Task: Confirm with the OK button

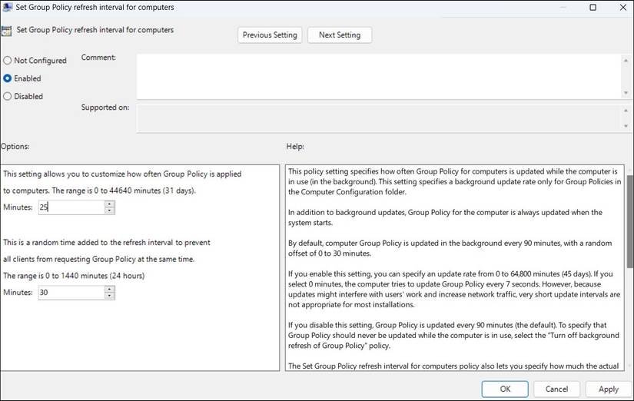Action: pos(504,389)
